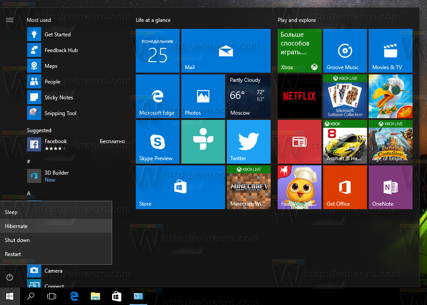
Task: Open the Mail tile
Action: click(226, 51)
